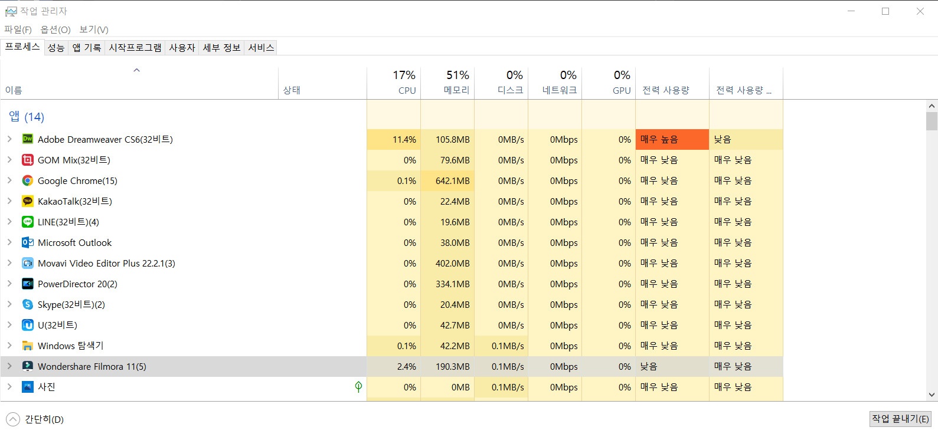Maximize the Task Manager window
938x437 pixels.
885,11
